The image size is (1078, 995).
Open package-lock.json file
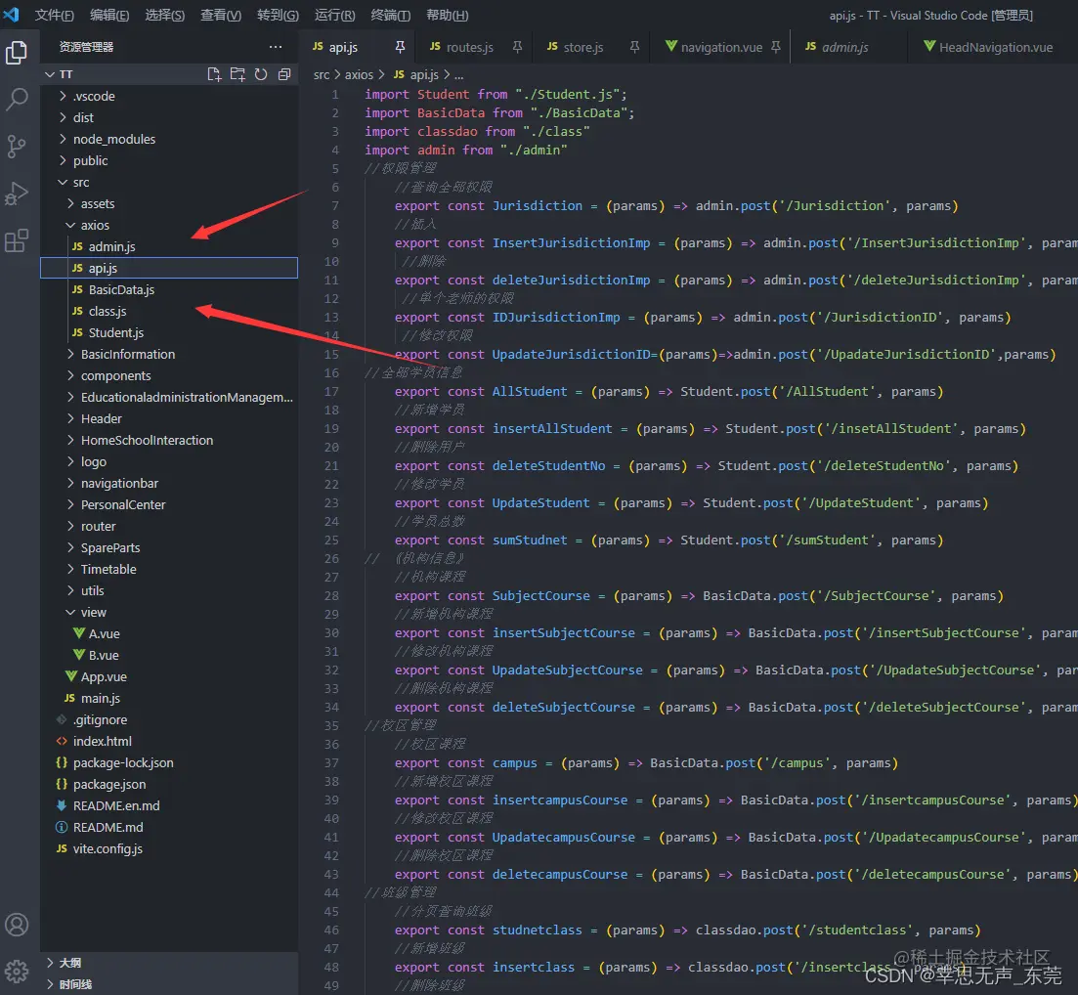point(169,762)
